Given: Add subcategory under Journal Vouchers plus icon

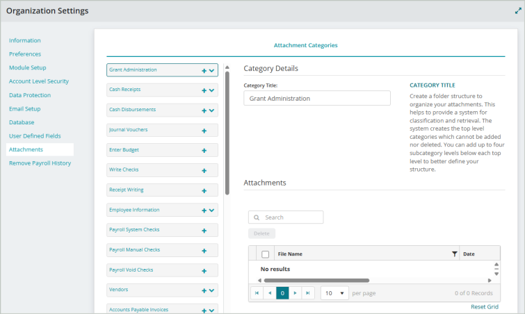Looking at the screenshot, I should pos(204,131).
